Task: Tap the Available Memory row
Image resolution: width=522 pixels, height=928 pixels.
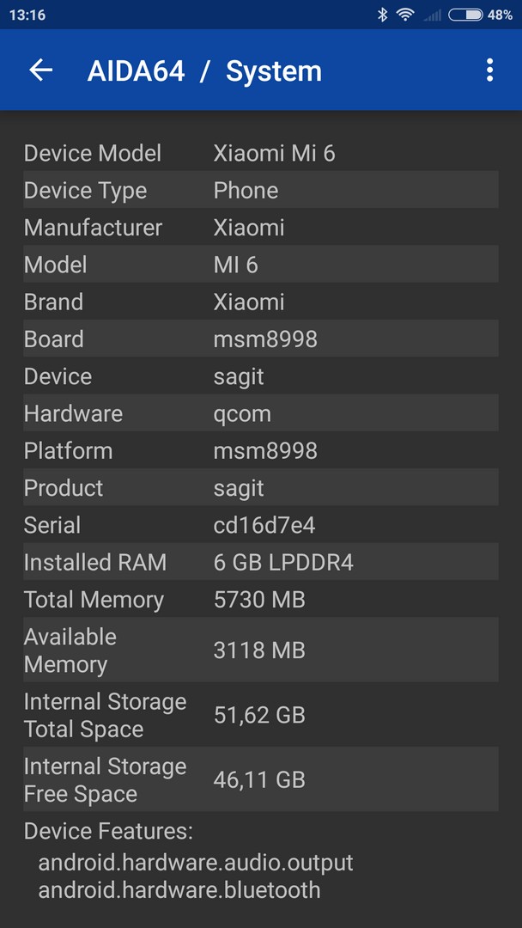Action: pos(261,650)
